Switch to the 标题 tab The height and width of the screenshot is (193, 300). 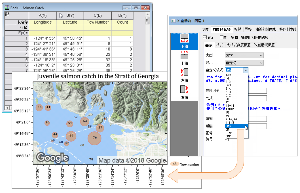[x=238, y=29]
